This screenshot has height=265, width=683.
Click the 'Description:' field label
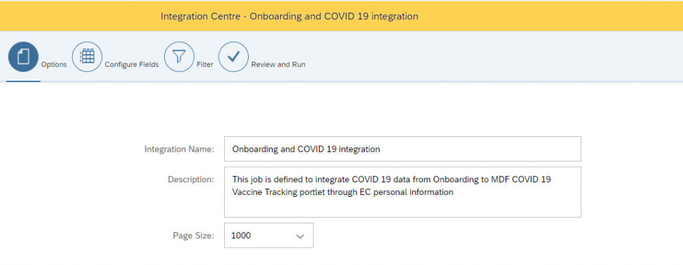coord(191,179)
